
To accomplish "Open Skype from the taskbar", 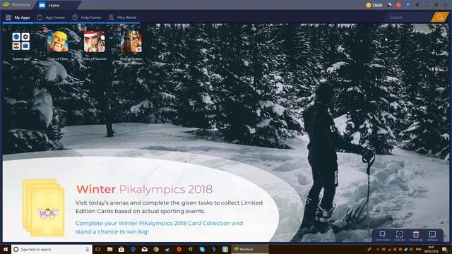I will (x=202, y=249).
